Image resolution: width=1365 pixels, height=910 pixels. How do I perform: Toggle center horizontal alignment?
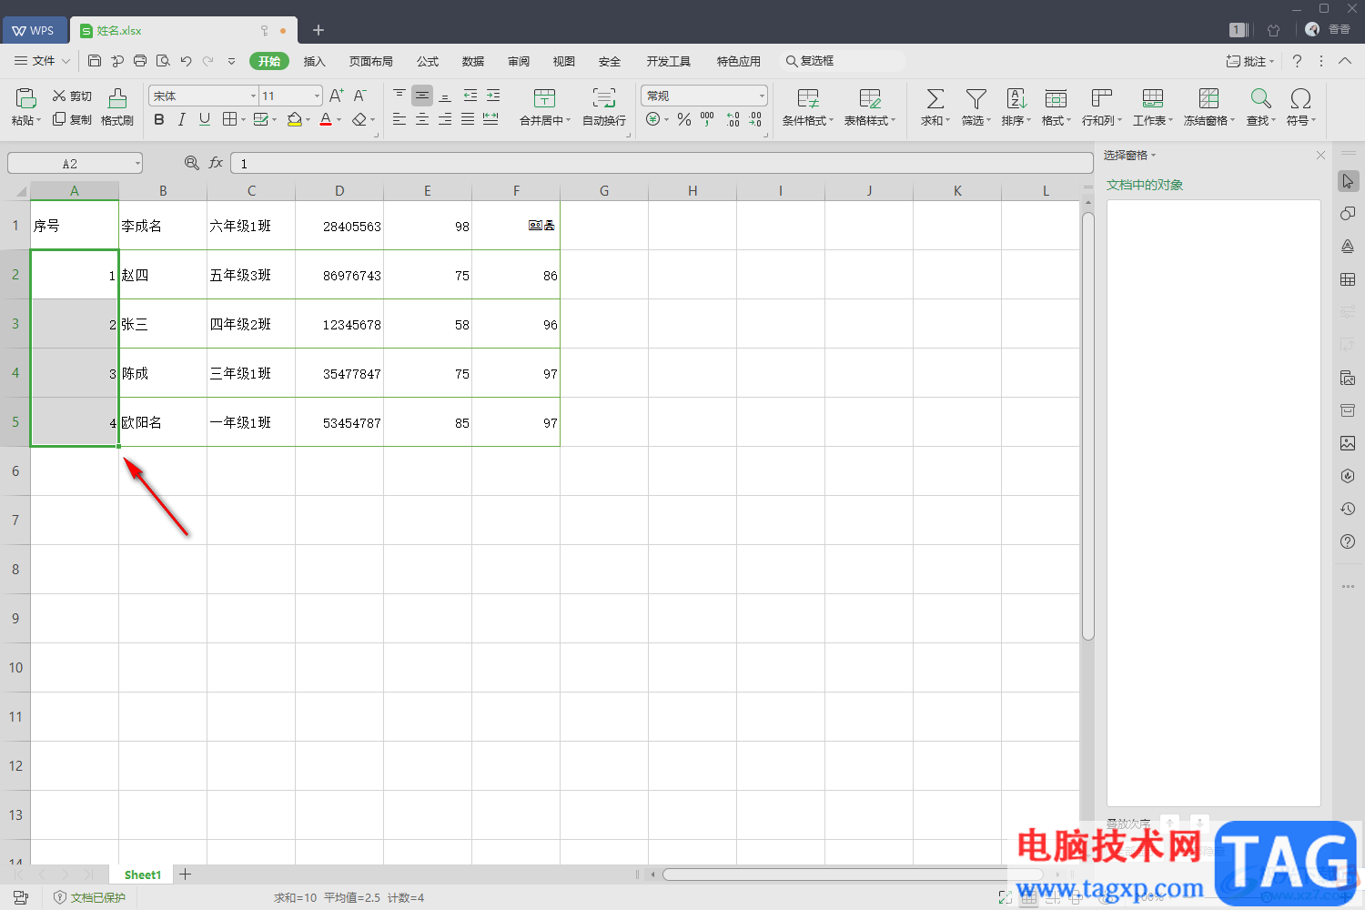tap(422, 119)
